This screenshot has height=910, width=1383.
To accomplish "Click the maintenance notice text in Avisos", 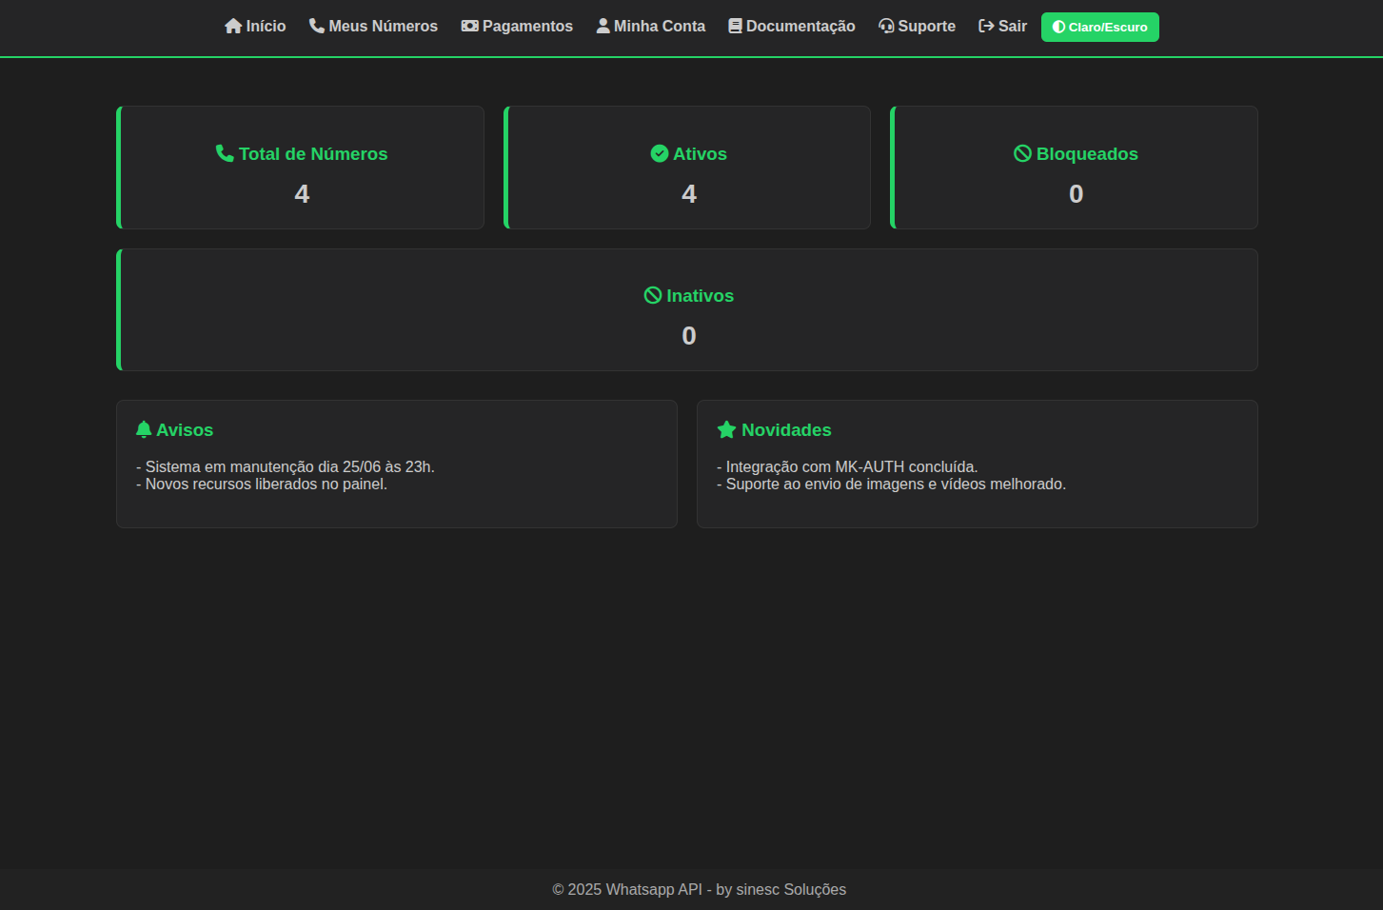I will (x=286, y=466).
